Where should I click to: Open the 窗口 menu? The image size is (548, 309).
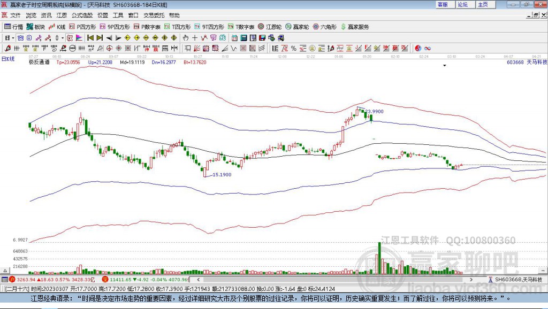133,15
